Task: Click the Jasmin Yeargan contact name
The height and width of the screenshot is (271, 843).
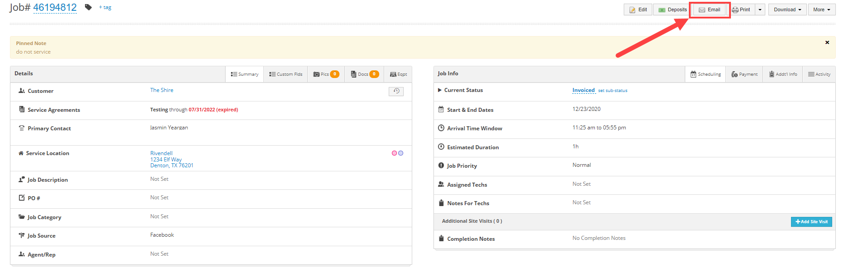Action: click(169, 128)
